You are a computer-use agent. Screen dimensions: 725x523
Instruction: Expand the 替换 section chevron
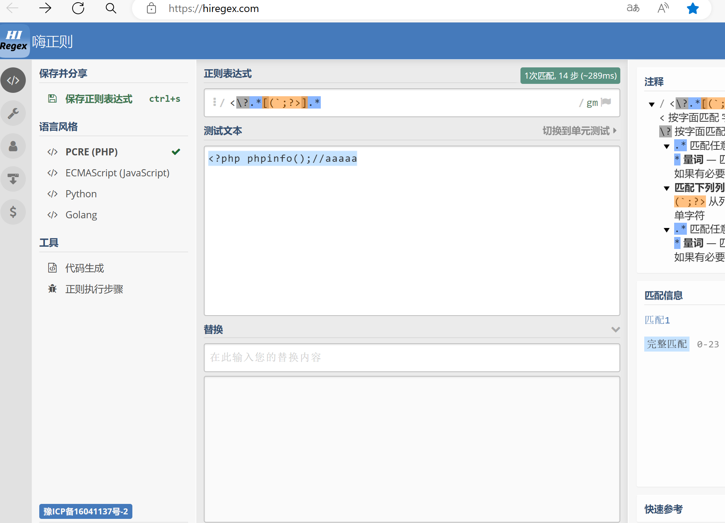click(x=615, y=329)
